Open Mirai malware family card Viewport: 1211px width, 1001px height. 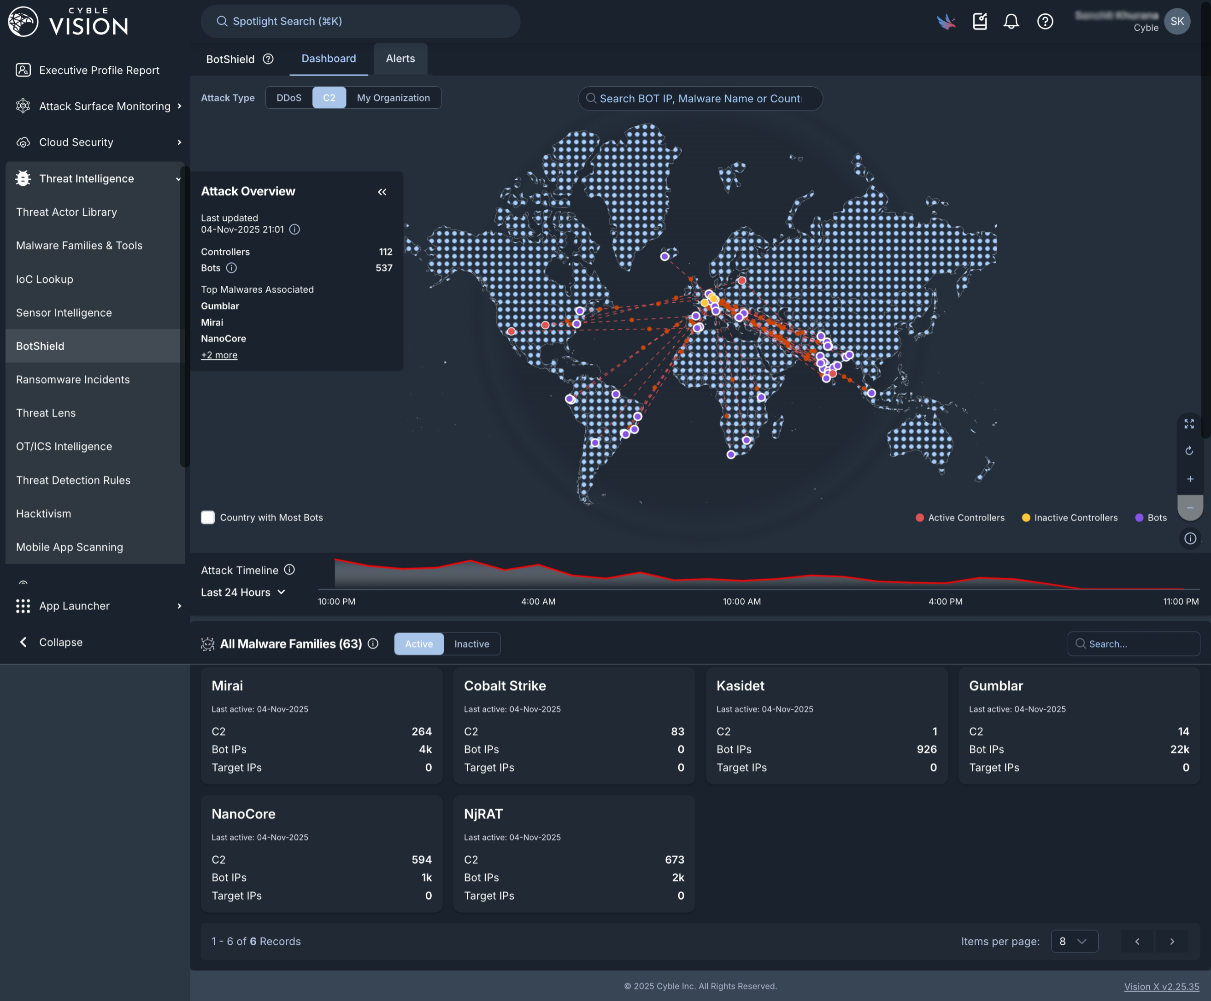(322, 725)
